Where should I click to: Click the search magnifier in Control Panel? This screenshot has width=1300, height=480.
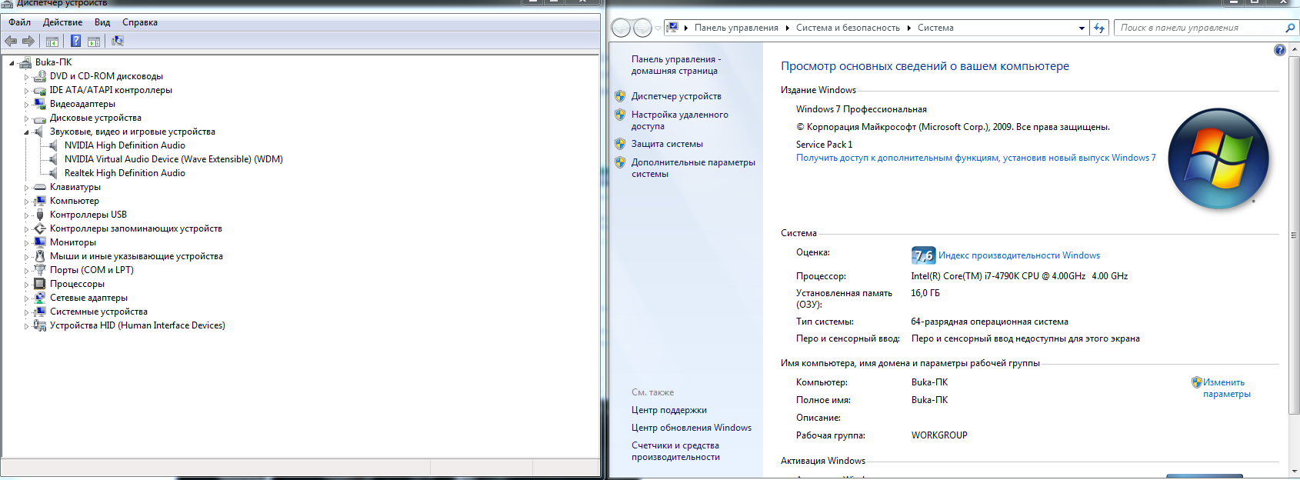tap(1290, 28)
